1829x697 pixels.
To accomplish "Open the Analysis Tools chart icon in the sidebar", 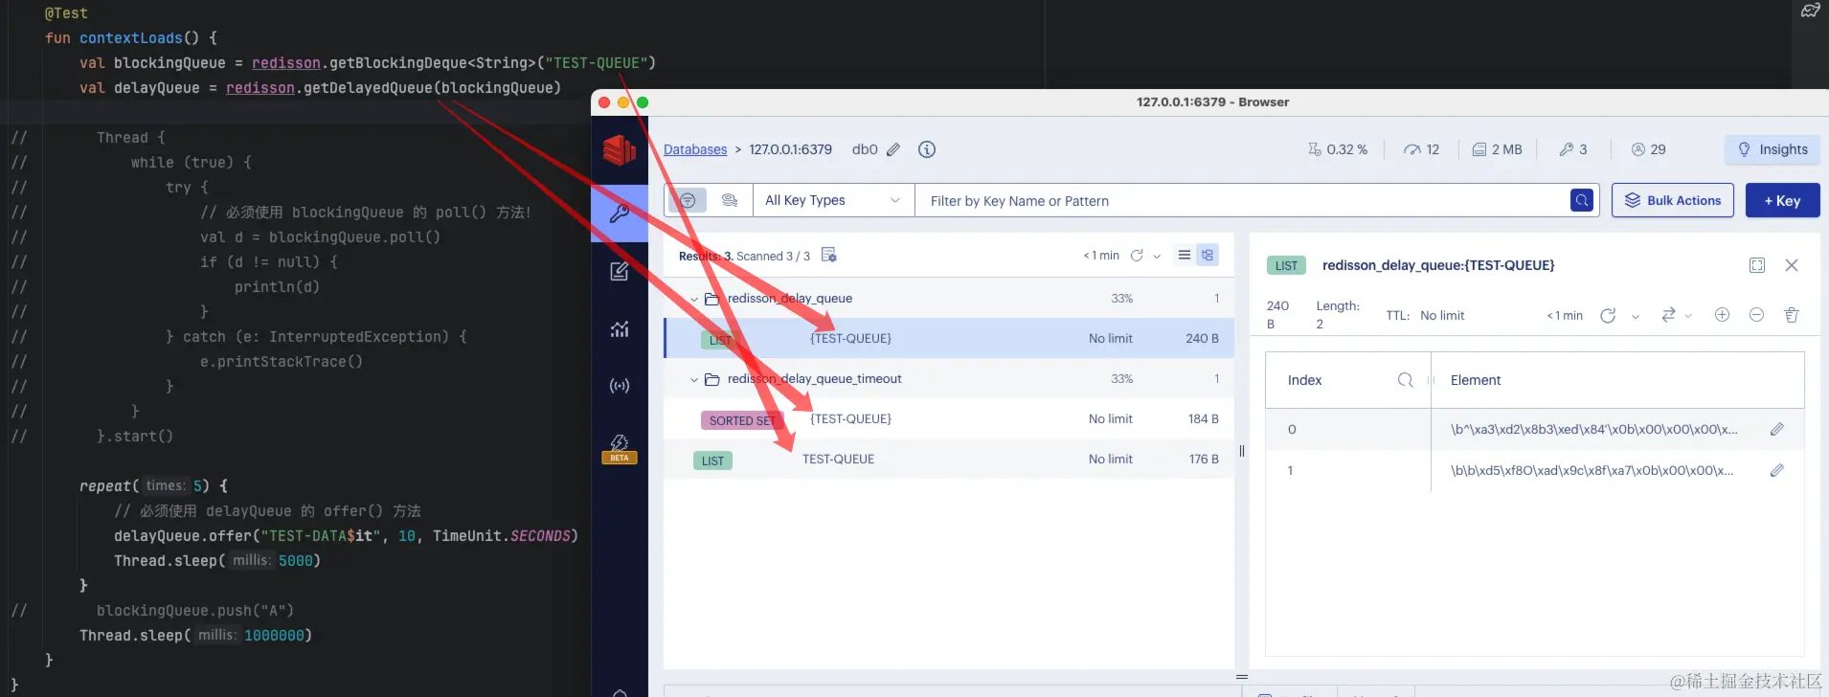I will [x=620, y=329].
